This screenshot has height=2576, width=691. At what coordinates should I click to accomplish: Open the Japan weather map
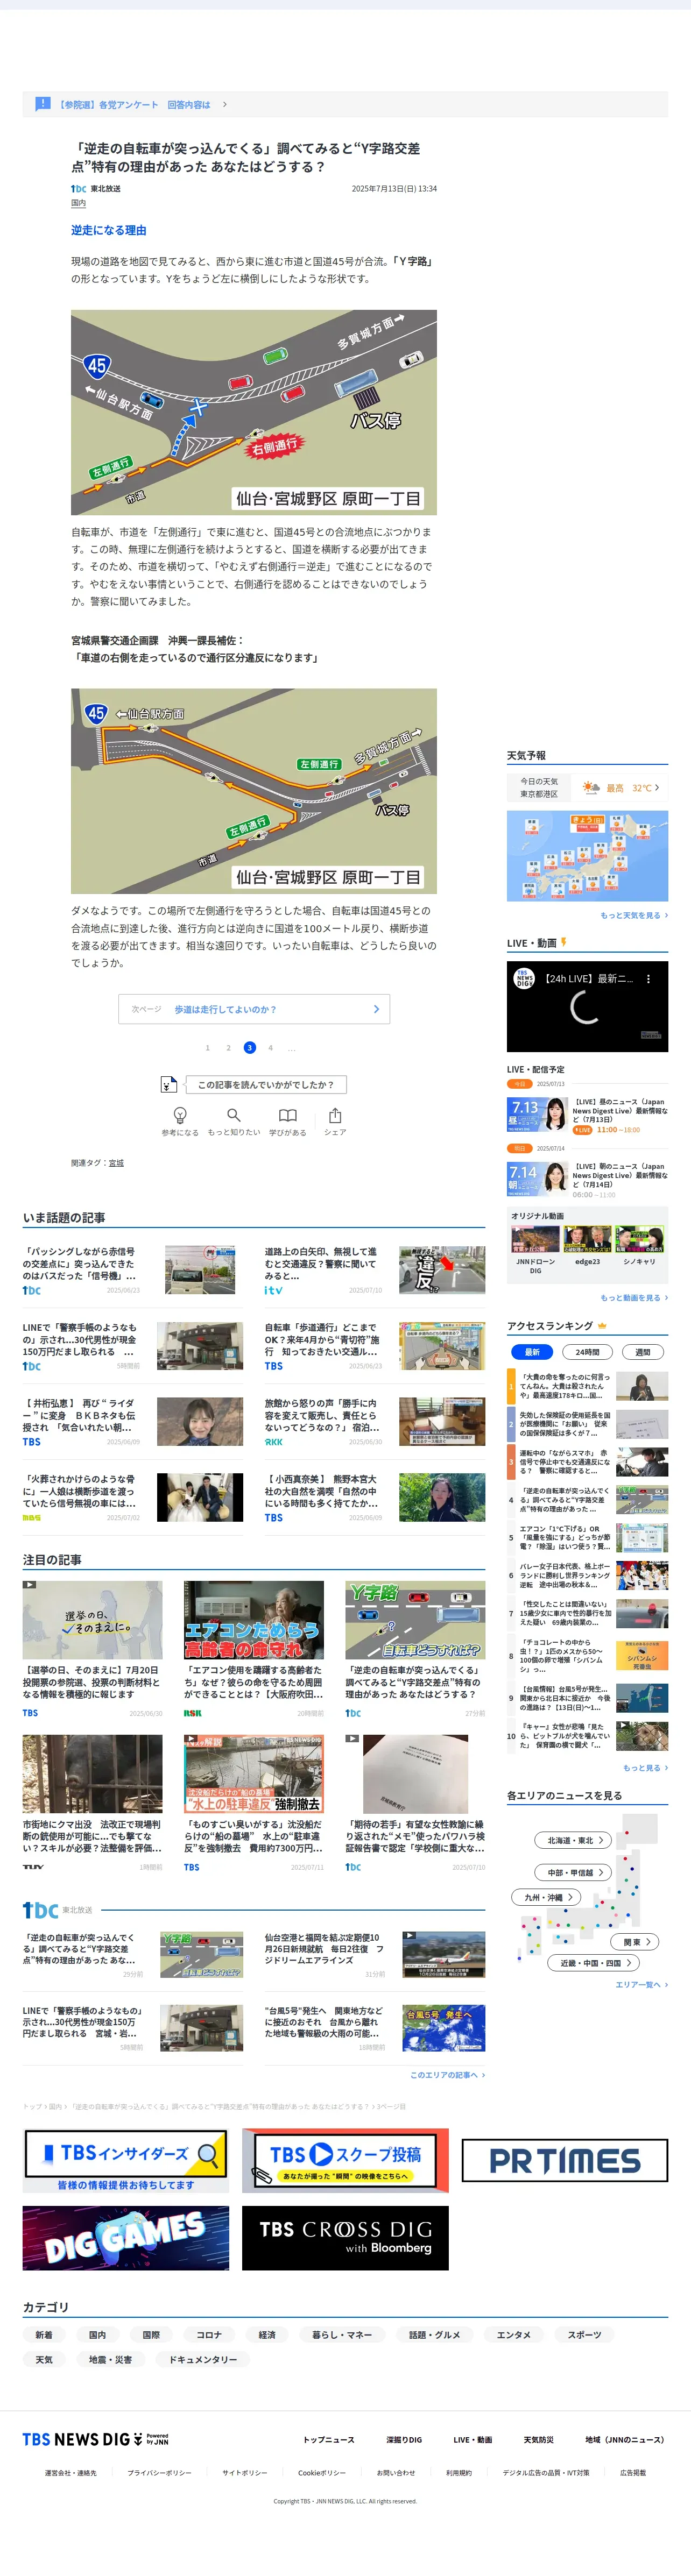tap(587, 856)
